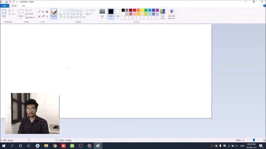Pick the black color swatch
This screenshot has width=266, height=149.
pos(123,10)
